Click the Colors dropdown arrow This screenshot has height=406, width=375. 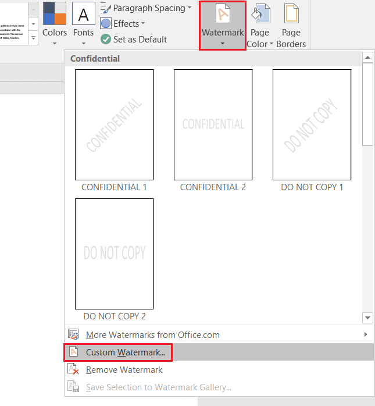55,43
